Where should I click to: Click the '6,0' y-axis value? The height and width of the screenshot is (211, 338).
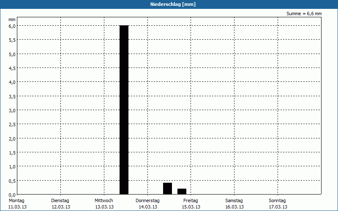pos(12,26)
